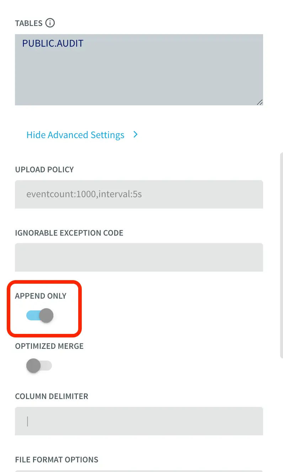The width and height of the screenshot is (283, 472).
Task: Click the PUBLIC.AUDIT text in Tables box
Action: click(53, 43)
